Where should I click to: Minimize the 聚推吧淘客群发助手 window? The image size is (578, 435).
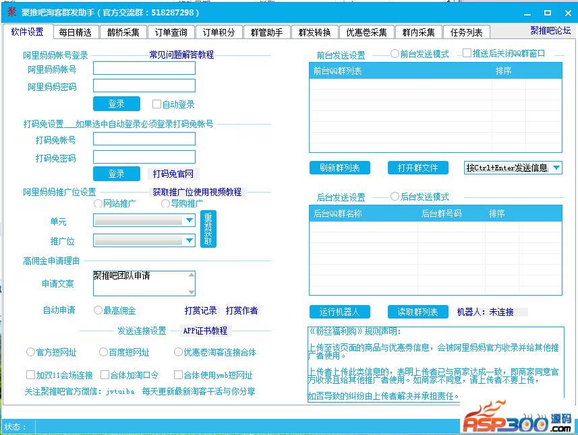[x=527, y=13]
